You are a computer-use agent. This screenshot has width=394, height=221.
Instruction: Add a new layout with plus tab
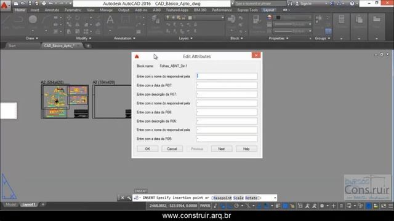point(43,204)
